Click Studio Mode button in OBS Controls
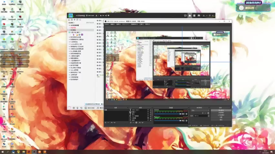Viewport: 275px width, 154px height. coord(221,115)
